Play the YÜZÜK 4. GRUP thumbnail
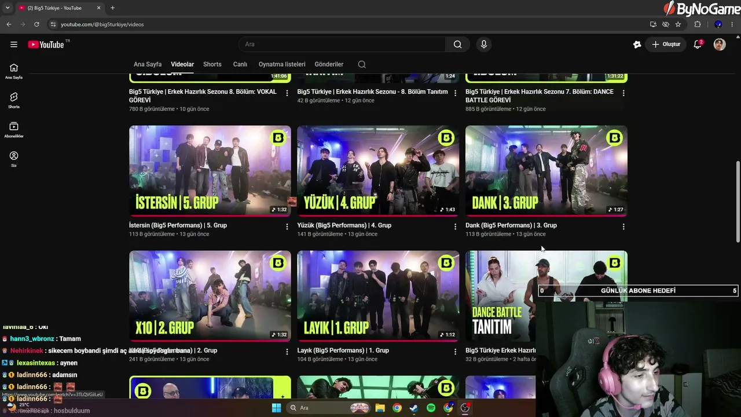The image size is (741, 417). [x=378, y=171]
